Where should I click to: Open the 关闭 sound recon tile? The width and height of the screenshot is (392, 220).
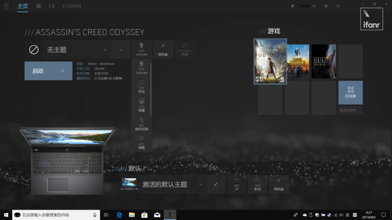coord(185,49)
